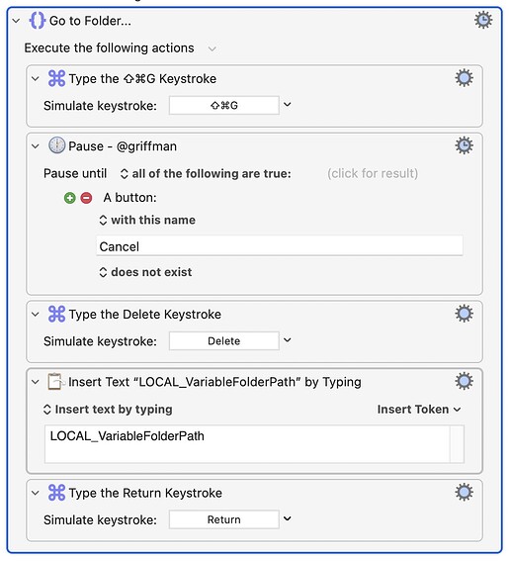511x561 pixels.
Task: Change 'does not exist' condition popup
Action: (146, 272)
